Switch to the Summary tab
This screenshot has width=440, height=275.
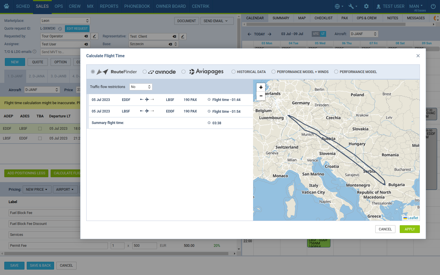tap(281, 18)
